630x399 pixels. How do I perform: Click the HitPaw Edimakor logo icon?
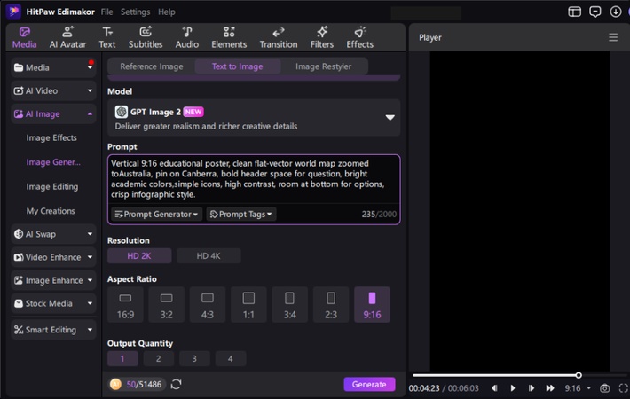pyautogui.click(x=13, y=12)
